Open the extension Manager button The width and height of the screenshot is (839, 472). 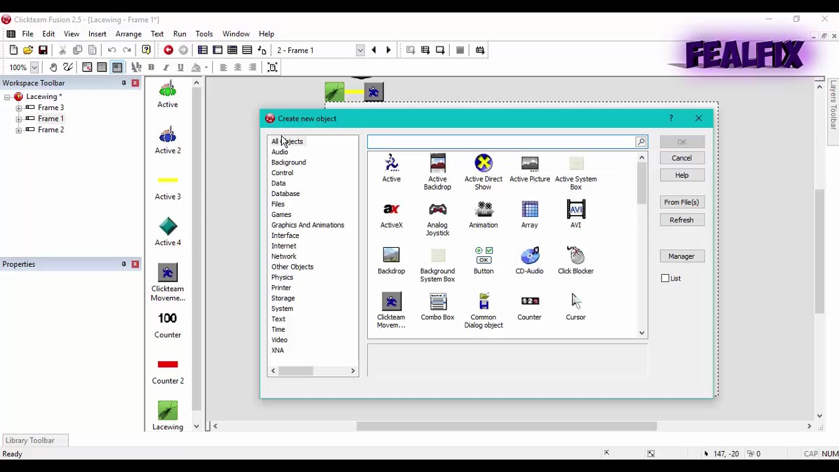[682, 256]
